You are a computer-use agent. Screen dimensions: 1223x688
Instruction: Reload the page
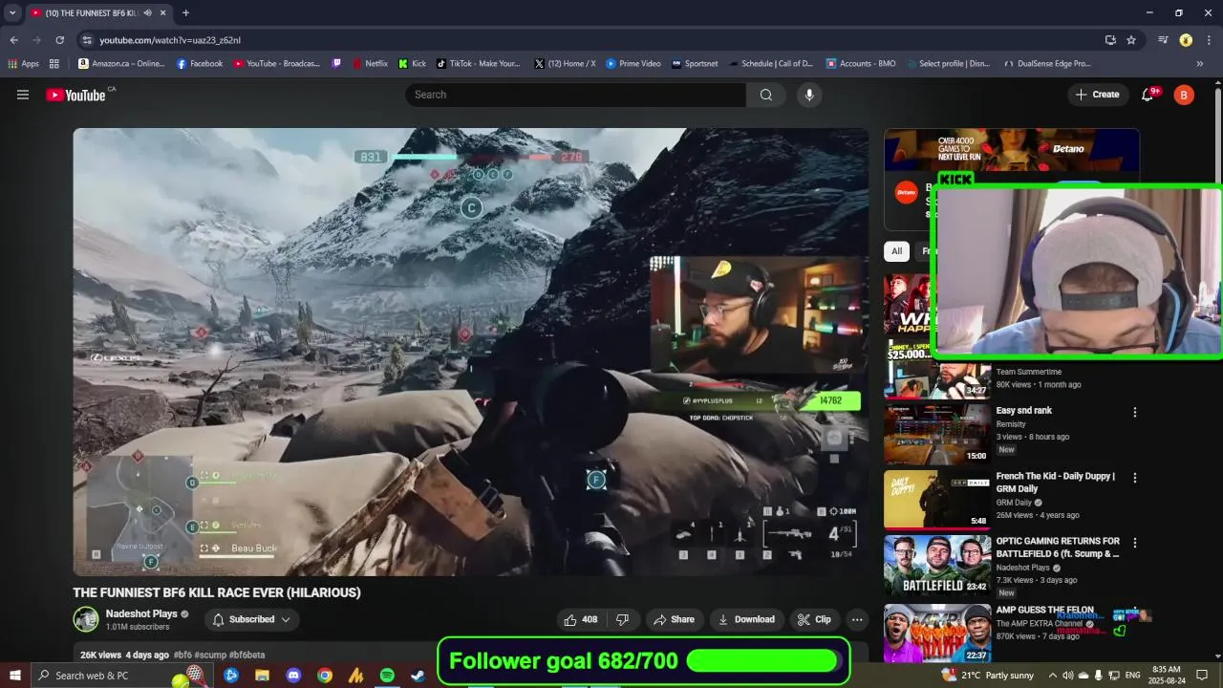[59, 40]
